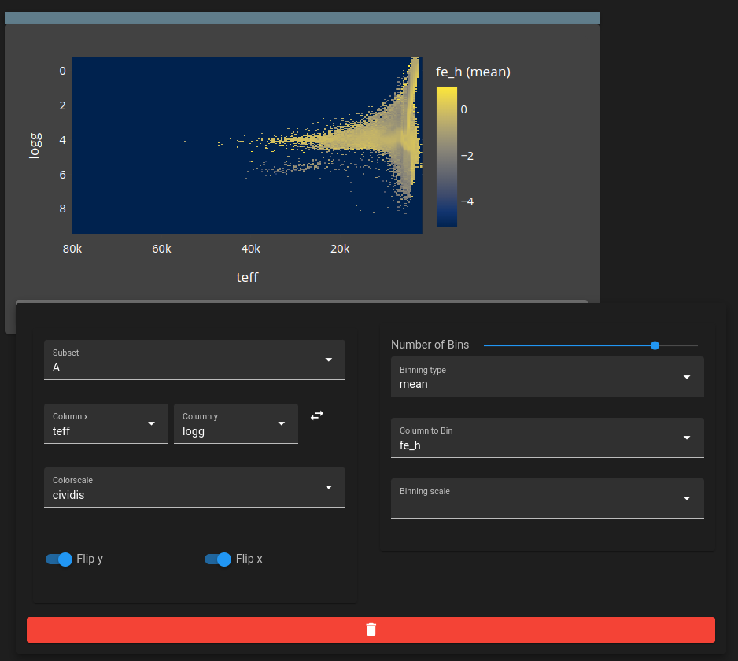
Task: Click the 80k x-axis tick label
Action: pos(72,249)
